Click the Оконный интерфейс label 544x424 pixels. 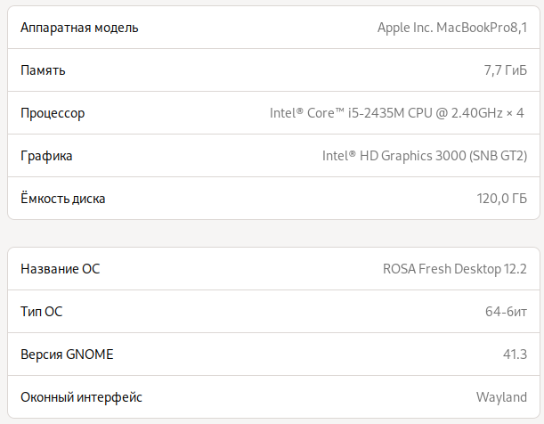[x=81, y=397]
